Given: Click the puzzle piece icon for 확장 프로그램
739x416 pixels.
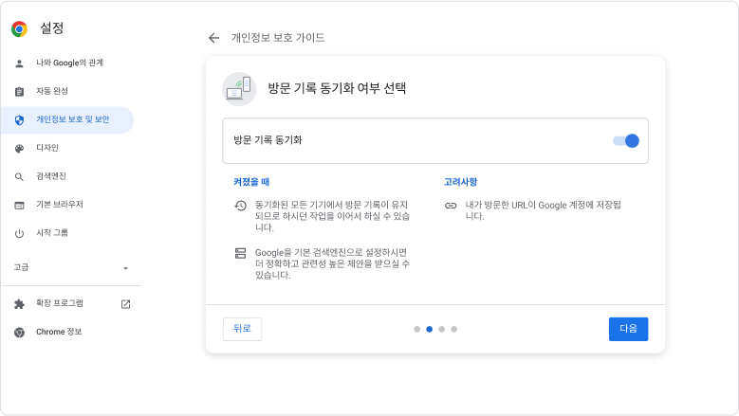Looking at the screenshot, I should [19, 304].
